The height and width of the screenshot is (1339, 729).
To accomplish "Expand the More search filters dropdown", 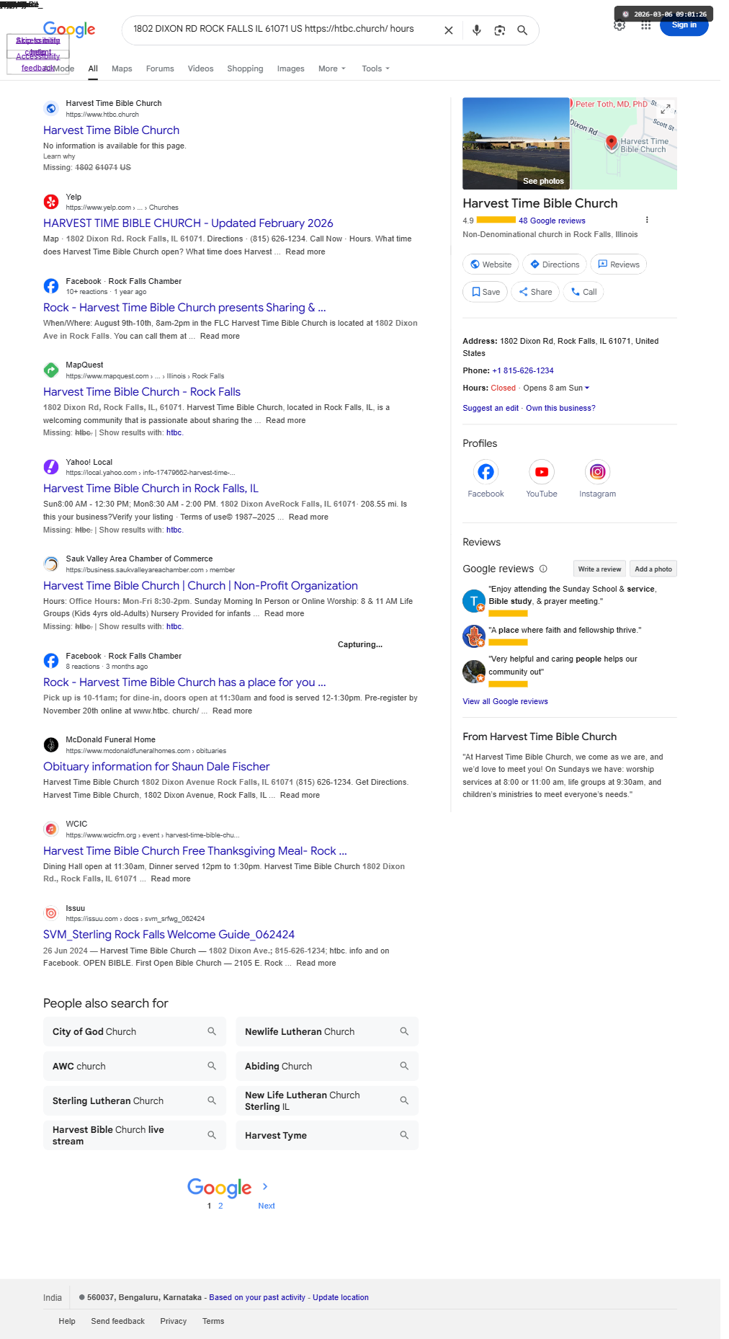I will 332,68.
